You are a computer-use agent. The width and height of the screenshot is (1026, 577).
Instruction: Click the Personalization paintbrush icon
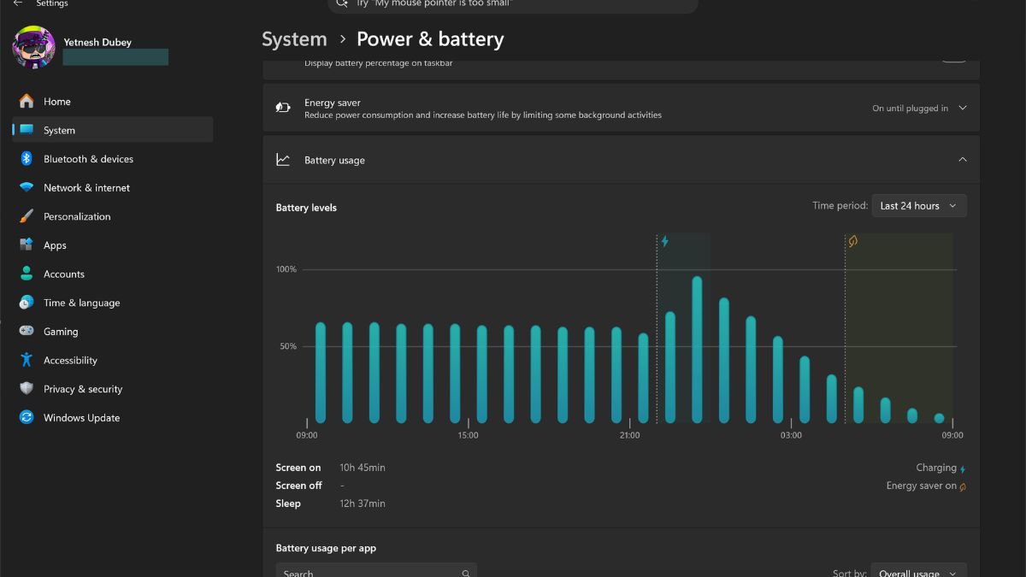coord(27,216)
